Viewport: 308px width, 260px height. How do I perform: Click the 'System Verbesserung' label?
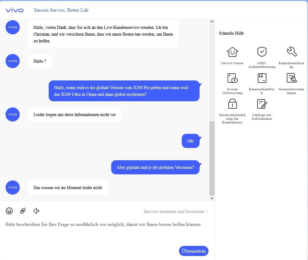point(232,91)
